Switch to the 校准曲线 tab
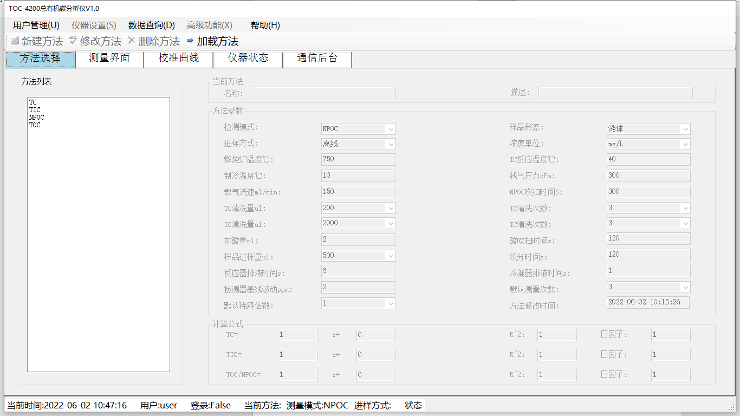 (x=179, y=58)
